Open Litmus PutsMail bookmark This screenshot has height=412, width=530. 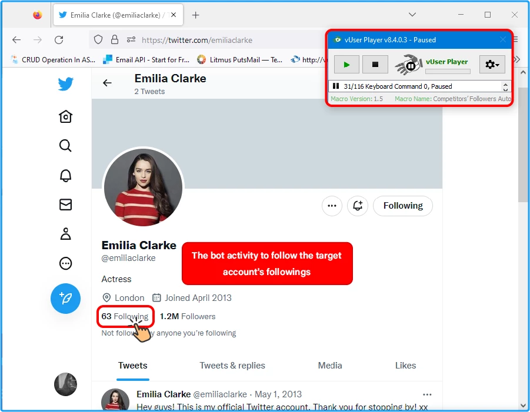pyautogui.click(x=239, y=60)
